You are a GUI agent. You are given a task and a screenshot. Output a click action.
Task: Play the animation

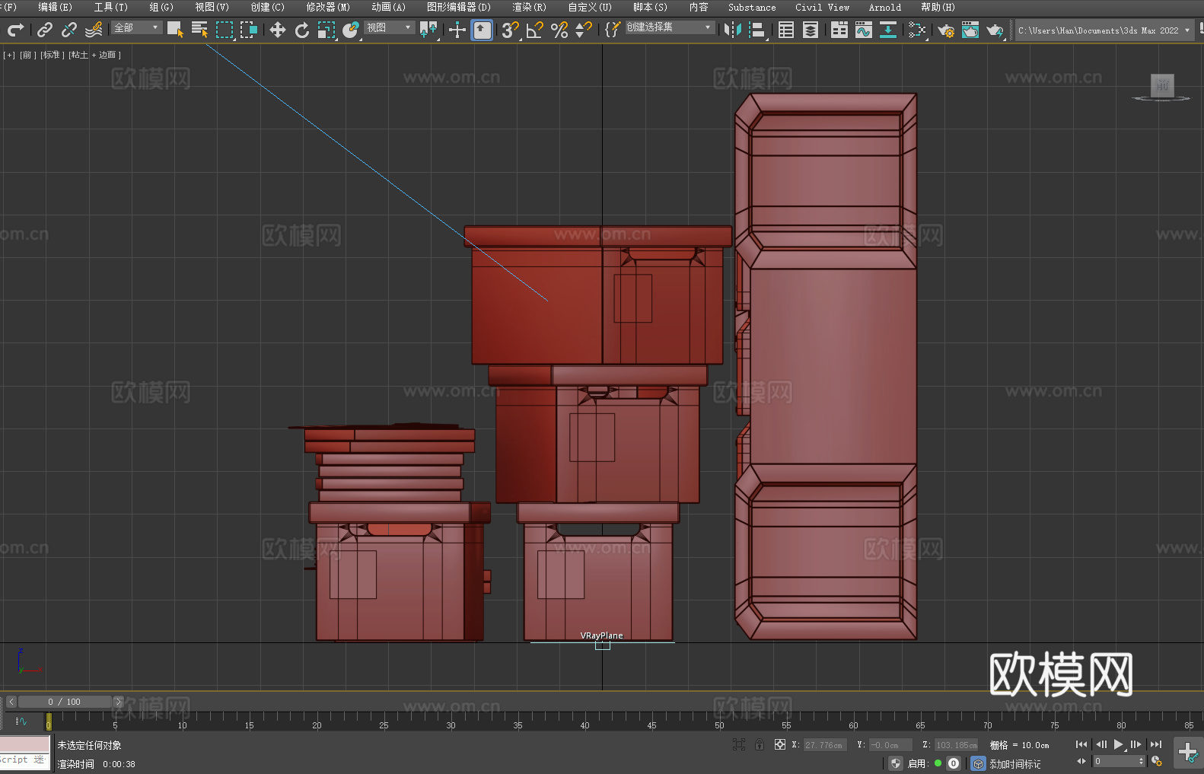click(1118, 744)
